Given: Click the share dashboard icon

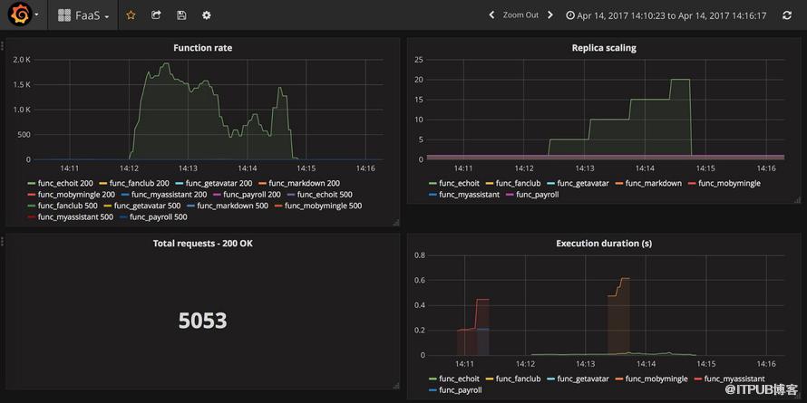Looking at the screenshot, I should (156, 15).
